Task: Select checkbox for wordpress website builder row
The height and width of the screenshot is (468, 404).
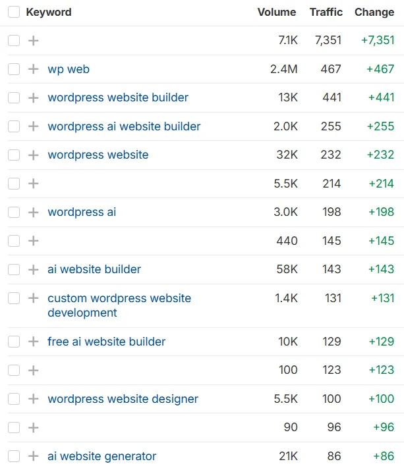Action: click(x=14, y=97)
